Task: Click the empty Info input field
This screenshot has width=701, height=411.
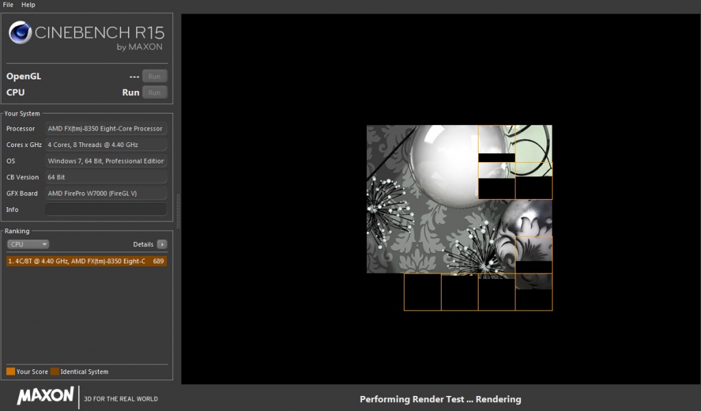Action: 106,209
